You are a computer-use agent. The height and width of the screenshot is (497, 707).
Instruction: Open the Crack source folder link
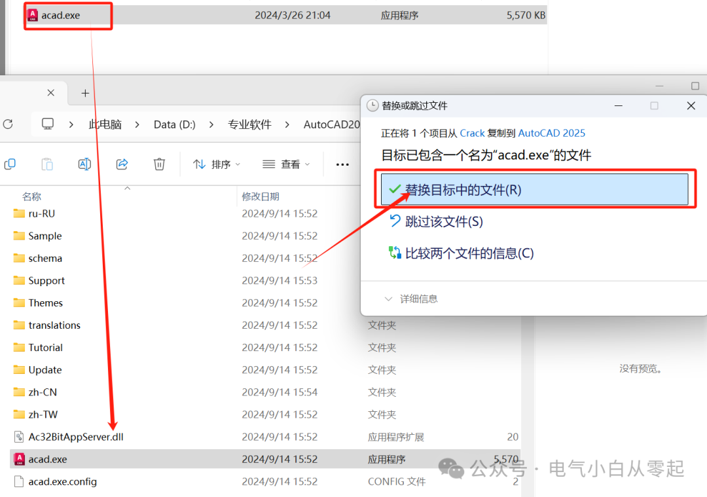pos(472,133)
